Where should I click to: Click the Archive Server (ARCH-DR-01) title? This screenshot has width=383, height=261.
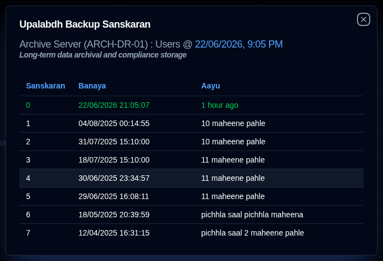coord(84,44)
